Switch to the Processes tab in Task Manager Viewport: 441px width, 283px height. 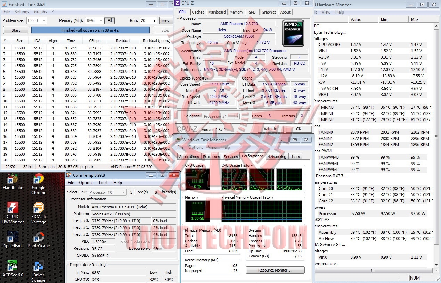tap(211, 157)
